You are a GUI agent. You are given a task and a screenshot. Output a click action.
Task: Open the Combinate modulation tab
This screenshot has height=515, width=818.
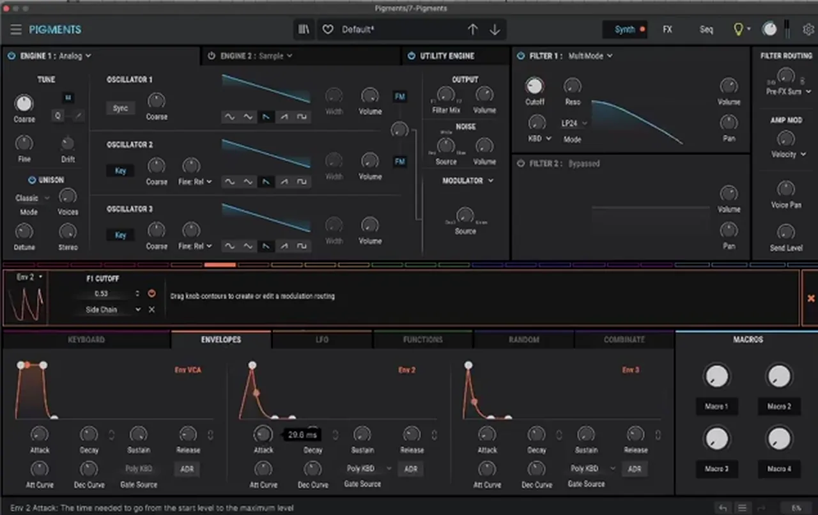click(624, 340)
